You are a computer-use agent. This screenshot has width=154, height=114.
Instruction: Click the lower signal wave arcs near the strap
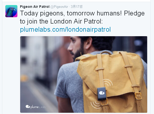coord(96,105)
